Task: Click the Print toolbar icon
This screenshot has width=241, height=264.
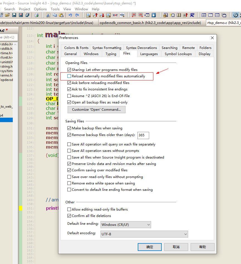Action: 36,15
